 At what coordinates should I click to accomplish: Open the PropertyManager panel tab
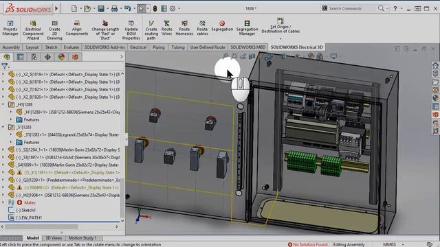point(20,57)
